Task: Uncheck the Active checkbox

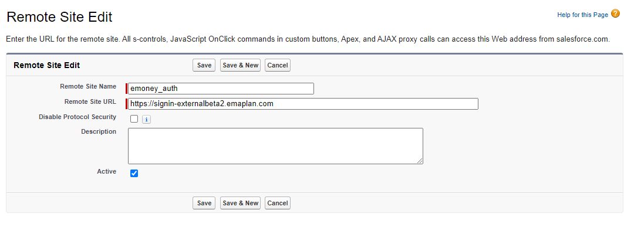Action: 134,174
